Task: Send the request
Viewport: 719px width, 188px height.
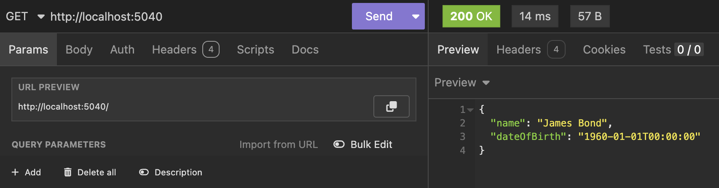Action: pos(379,16)
